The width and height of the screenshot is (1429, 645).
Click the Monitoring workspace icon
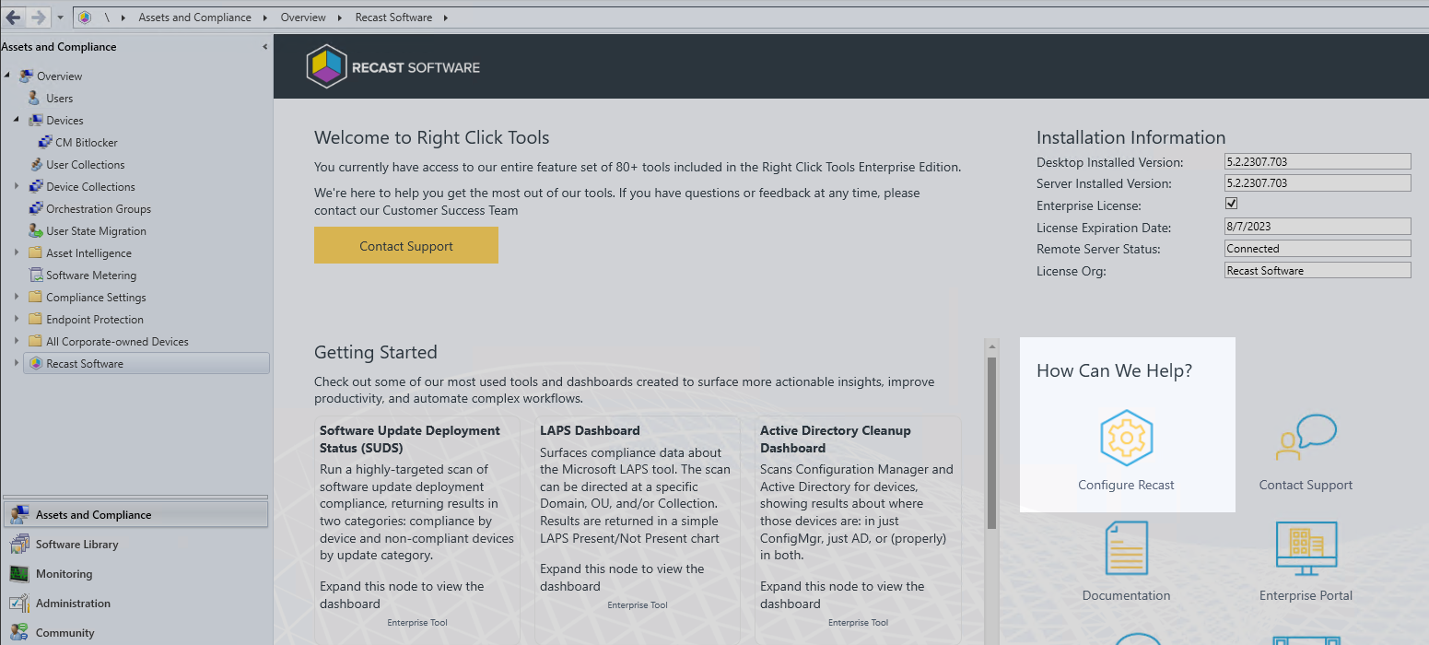point(18,574)
